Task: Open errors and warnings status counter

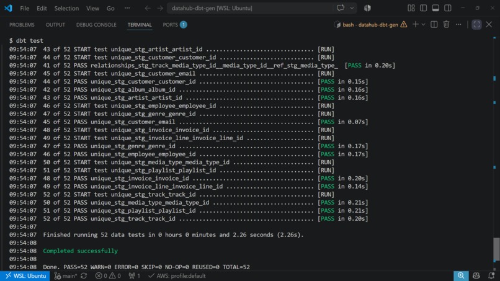Action: click(108, 276)
